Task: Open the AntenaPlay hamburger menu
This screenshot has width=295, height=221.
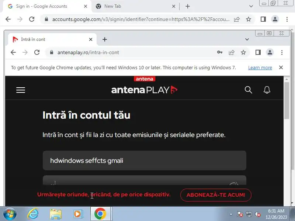Action: tap(21, 90)
